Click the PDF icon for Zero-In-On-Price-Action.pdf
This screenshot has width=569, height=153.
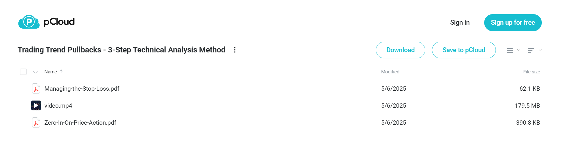36,123
